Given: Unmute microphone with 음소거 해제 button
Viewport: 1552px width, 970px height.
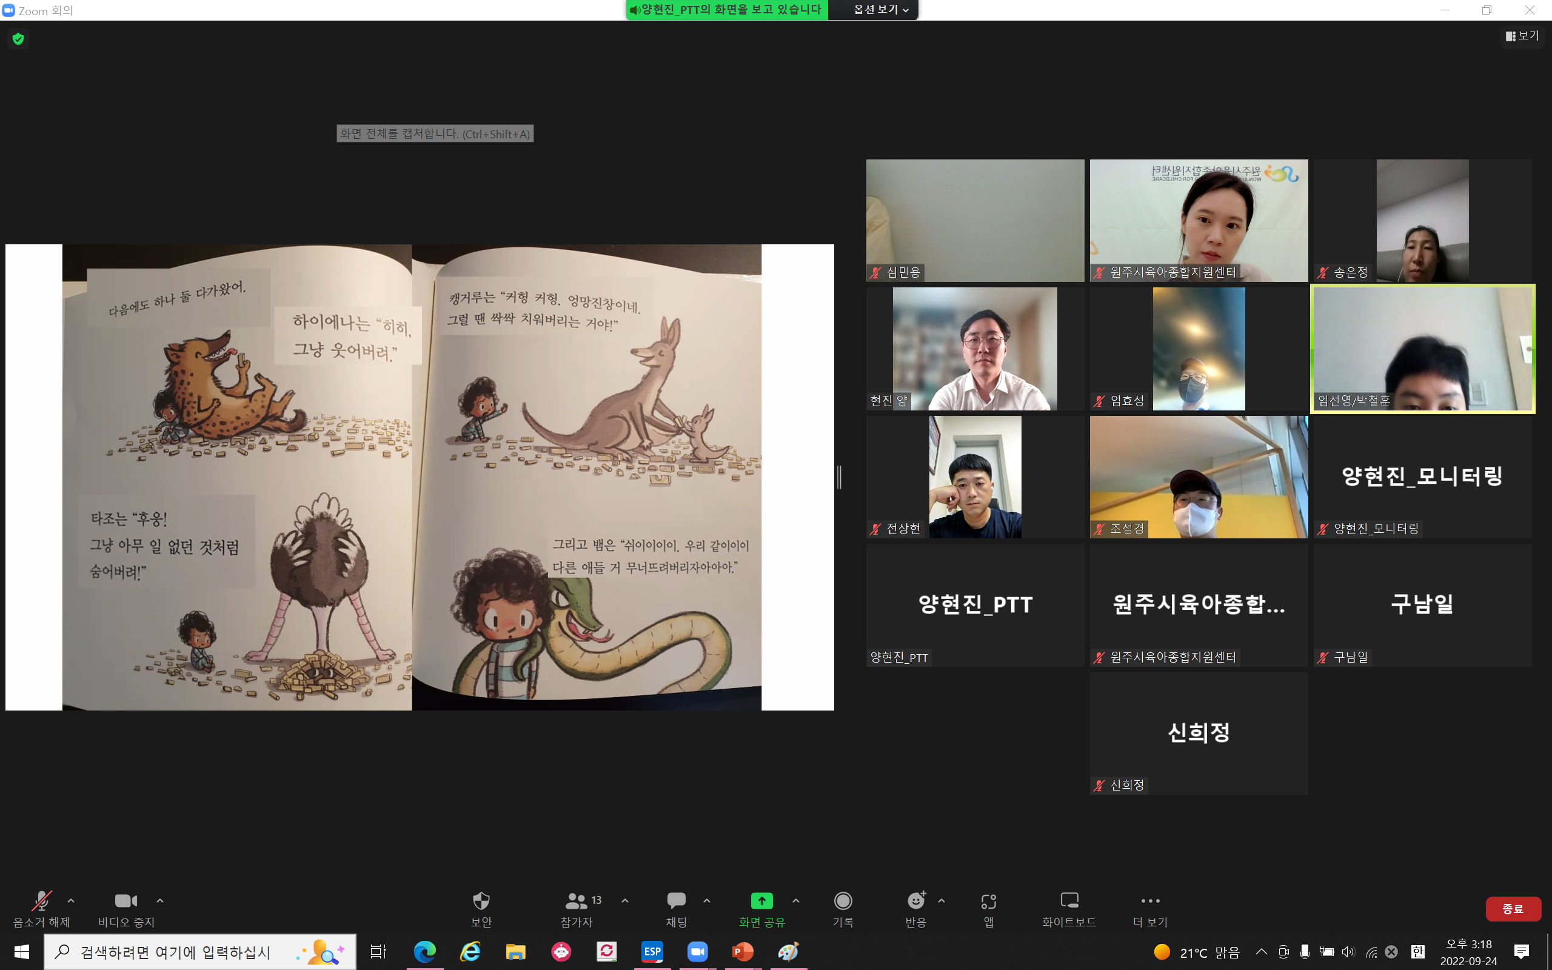Looking at the screenshot, I should [42, 909].
